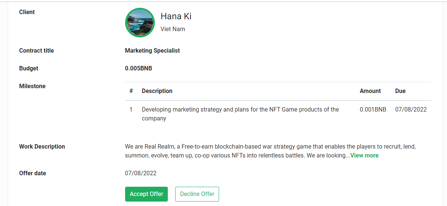The width and height of the screenshot is (447, 206).
Task: Click the milestone due date 07/08/2022
Action: pyautogui.click(x=411, y=110)
